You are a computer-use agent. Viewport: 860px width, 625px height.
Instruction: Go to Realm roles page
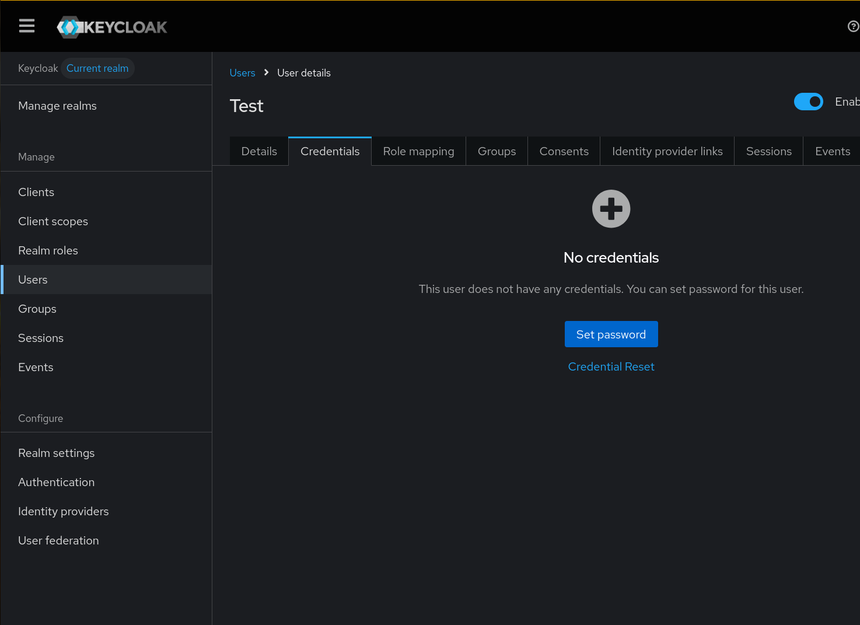pos(48,250)
